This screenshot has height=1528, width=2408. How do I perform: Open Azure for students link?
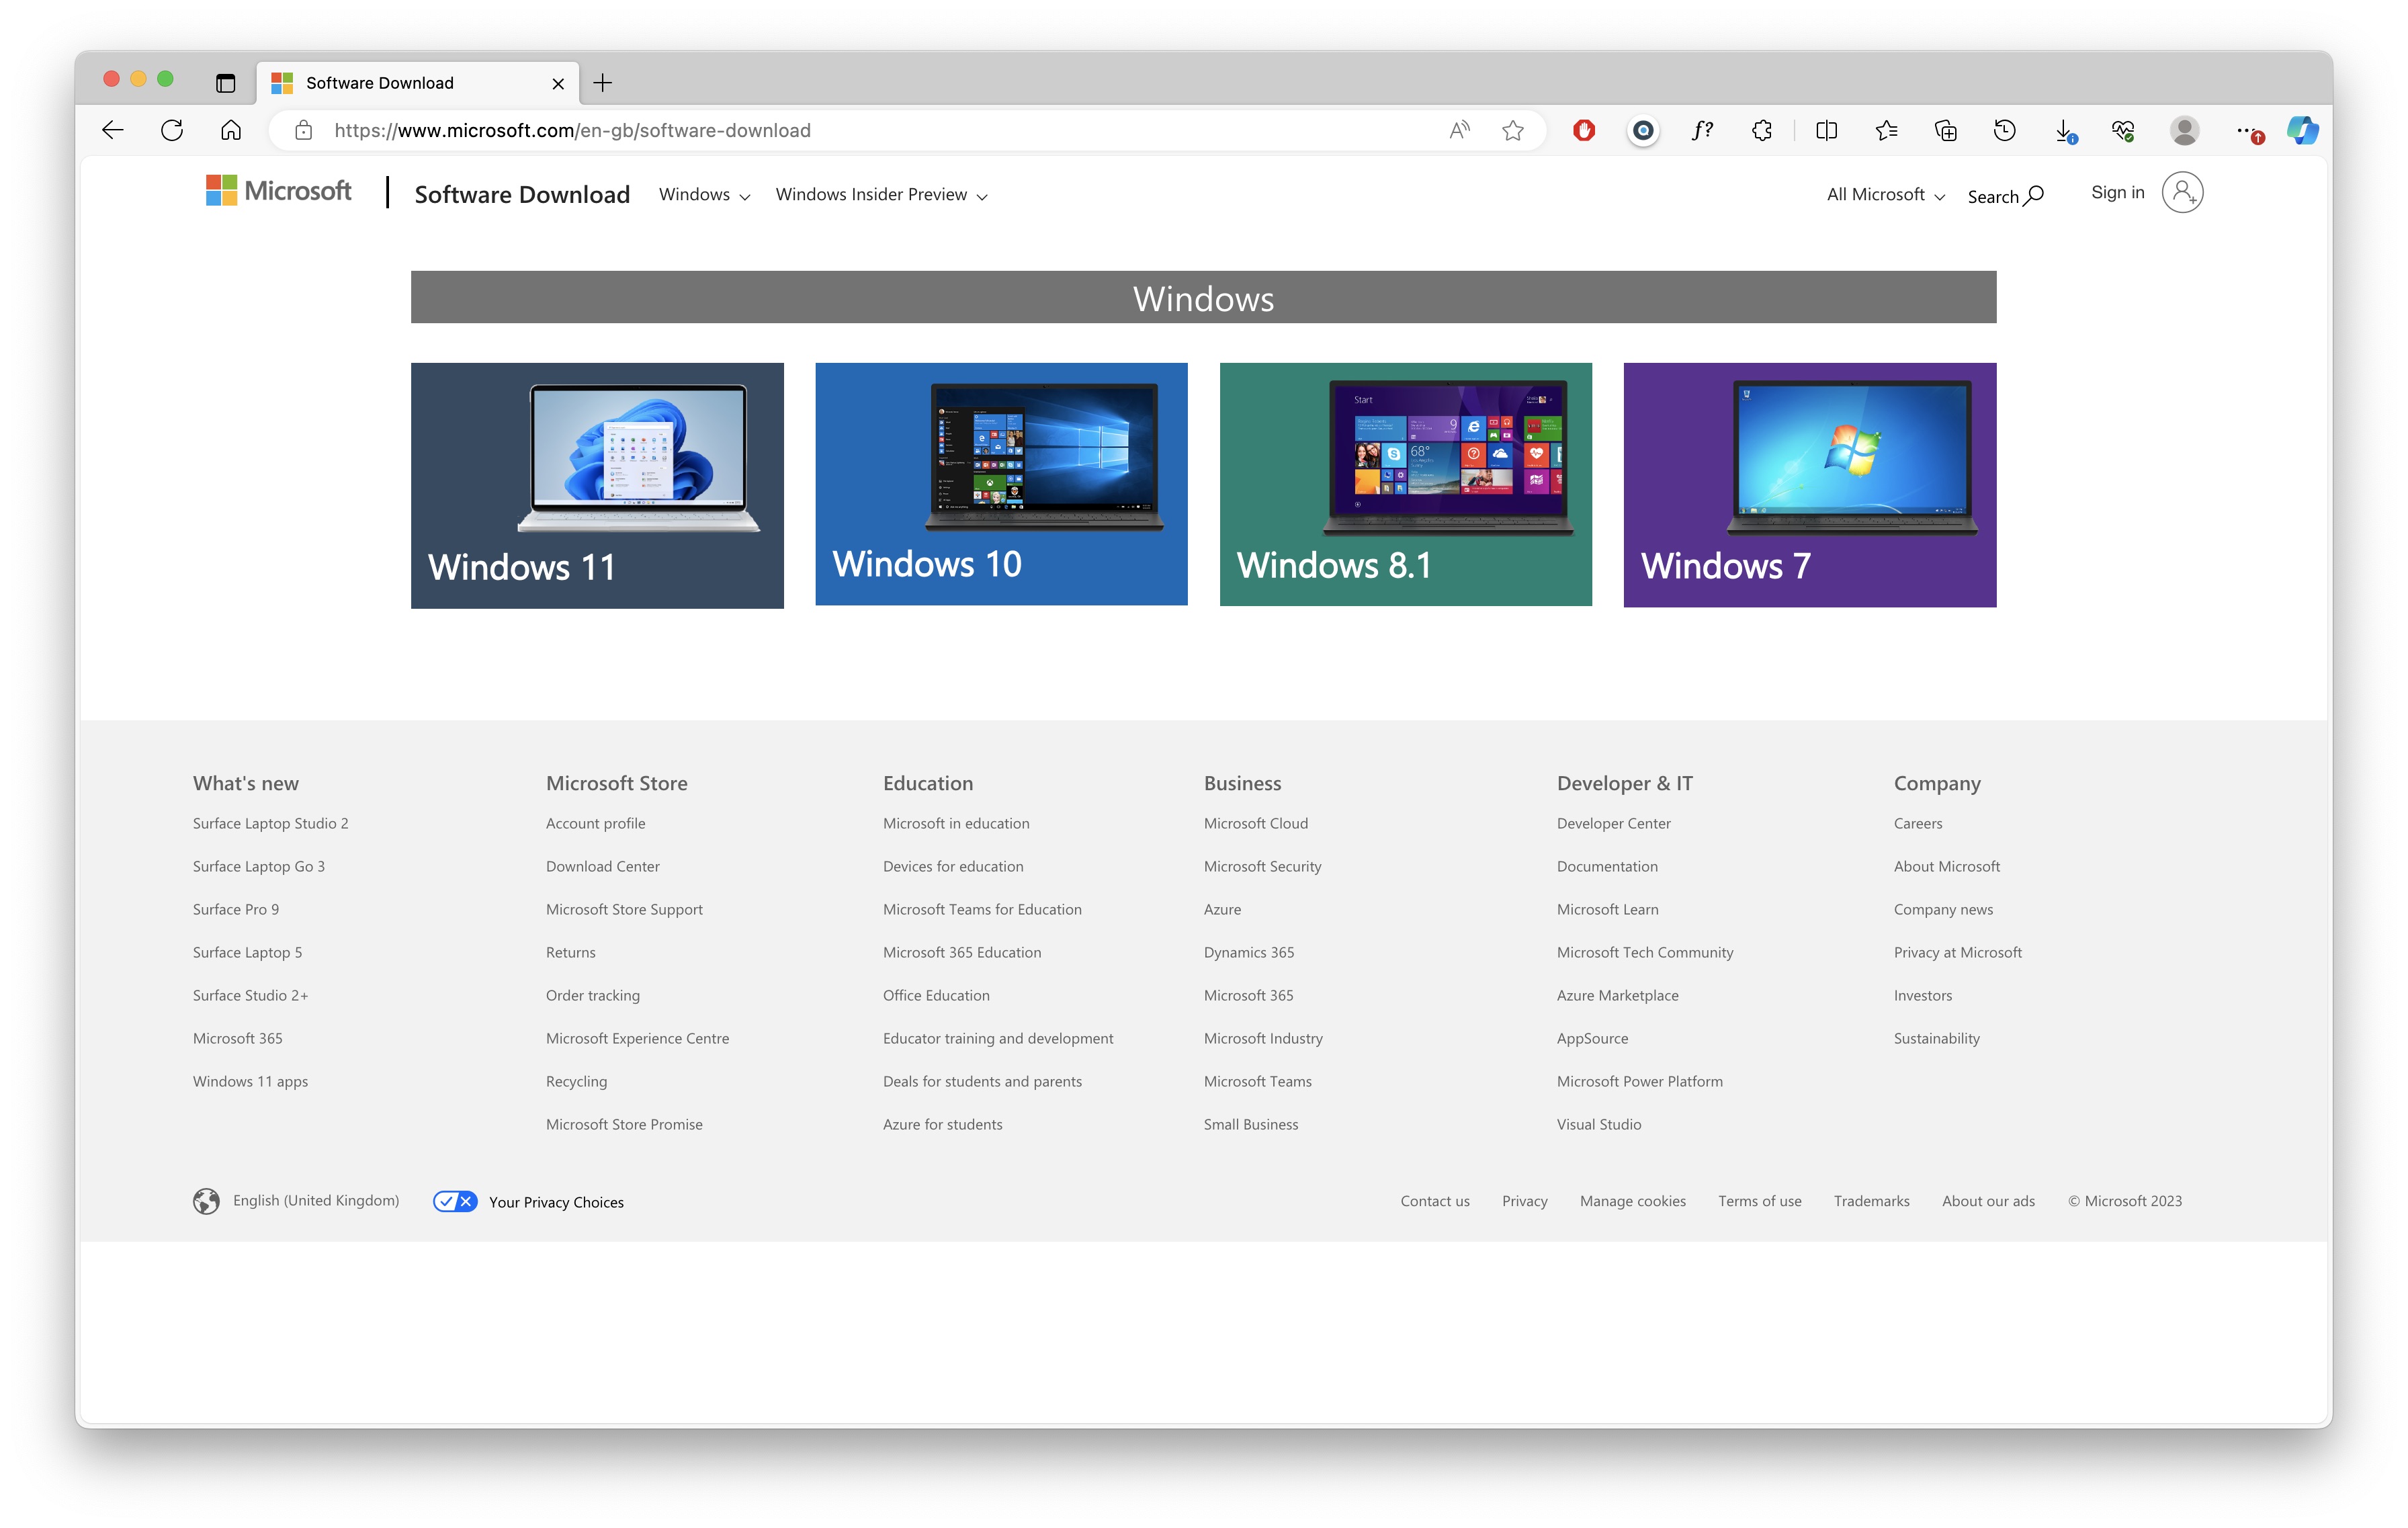(x=942, y=1124)
